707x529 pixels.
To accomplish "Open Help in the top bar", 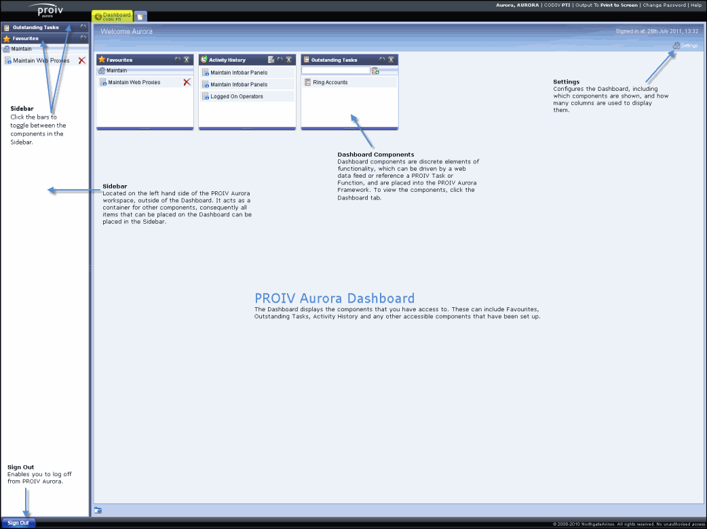I will coord(696,5).
